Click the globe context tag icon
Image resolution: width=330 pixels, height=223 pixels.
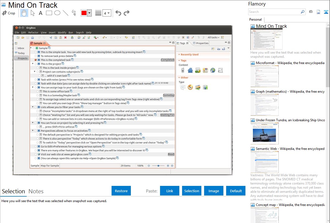tap(213, 70)
